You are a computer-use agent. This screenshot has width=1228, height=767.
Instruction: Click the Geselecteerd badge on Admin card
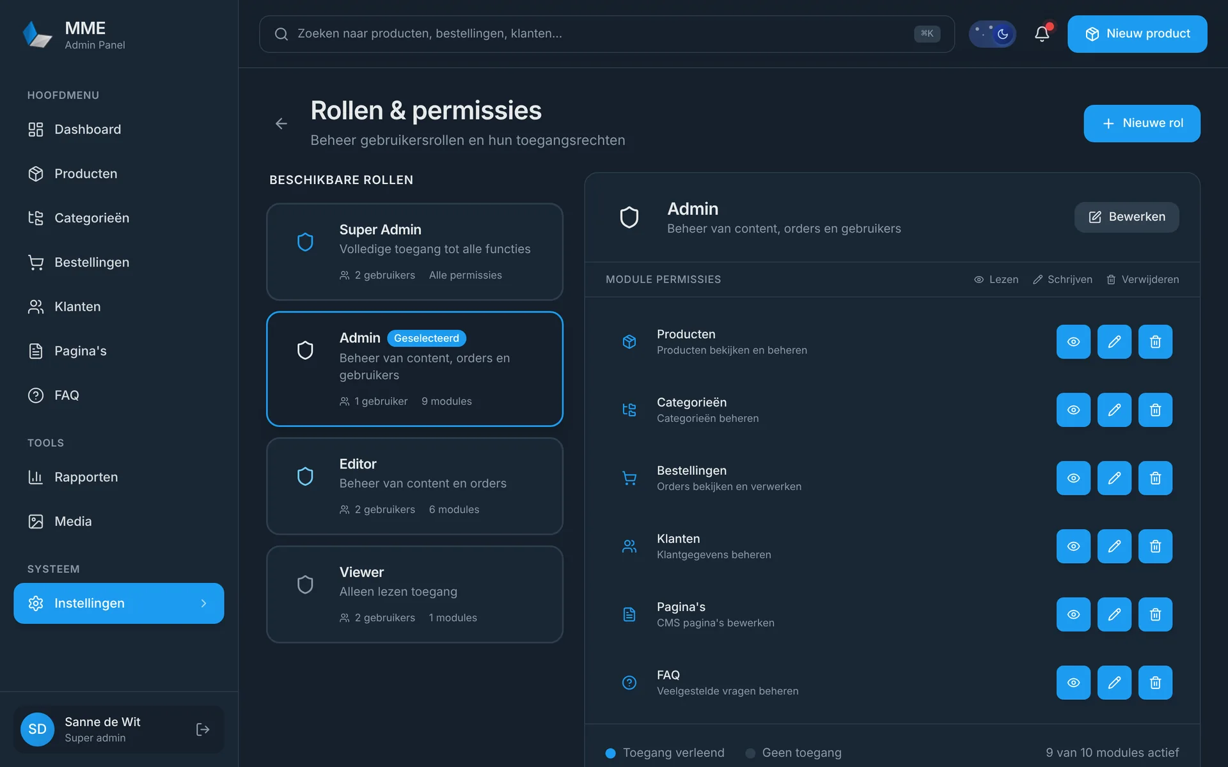click(427, 338)
